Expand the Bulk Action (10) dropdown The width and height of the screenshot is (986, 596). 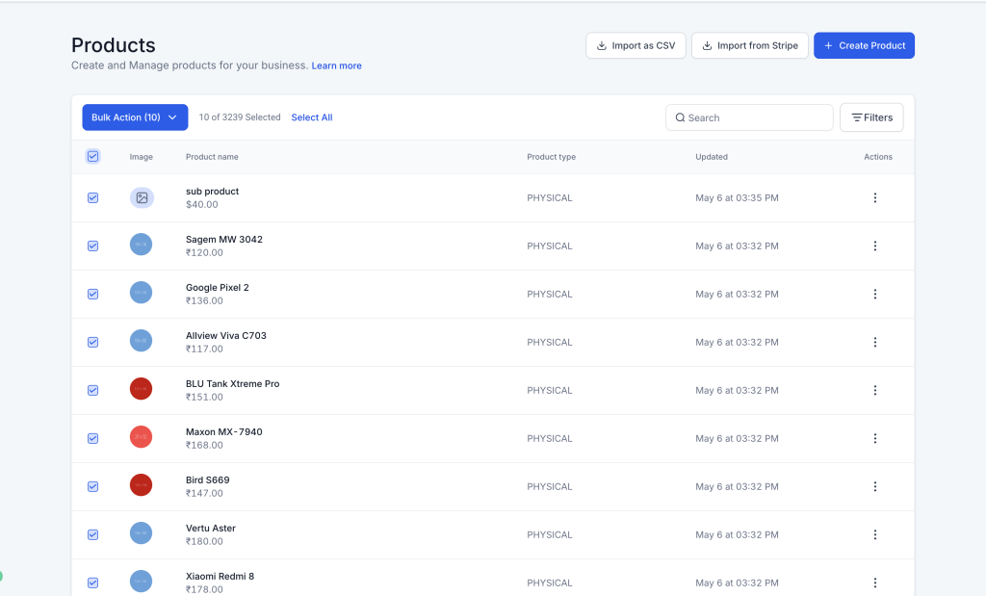(x=135, y=117)
